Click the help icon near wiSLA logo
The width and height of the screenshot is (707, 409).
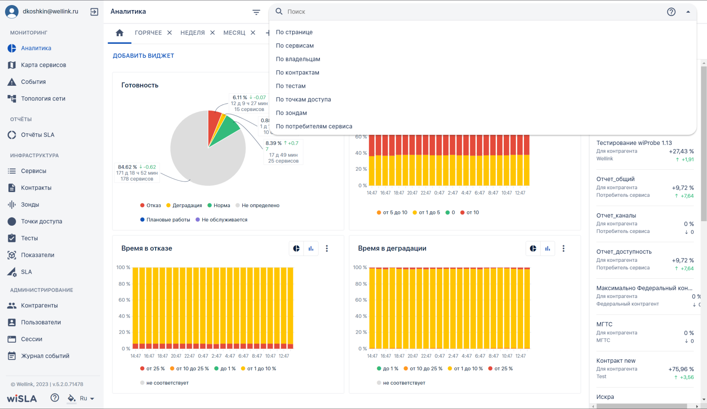(x=55, y=398)
